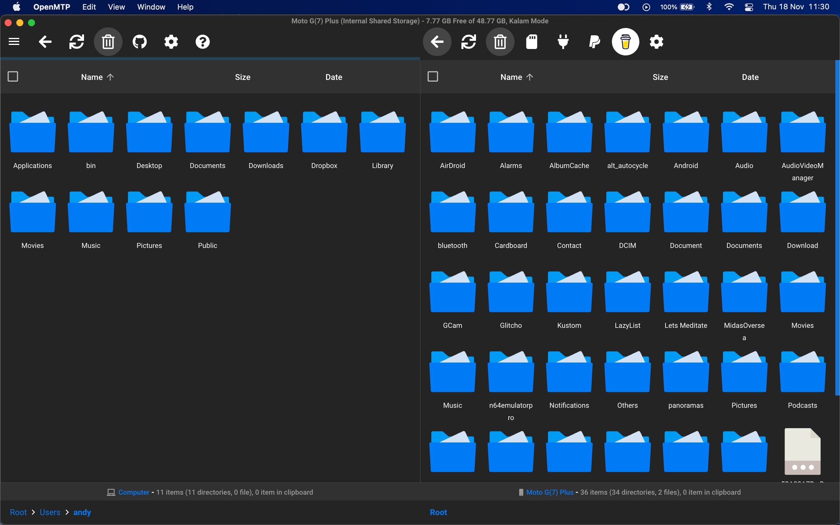This screenshot has width=840, height=525.
Task: Refresh the local file listing
Action: [x=77, y=41]
